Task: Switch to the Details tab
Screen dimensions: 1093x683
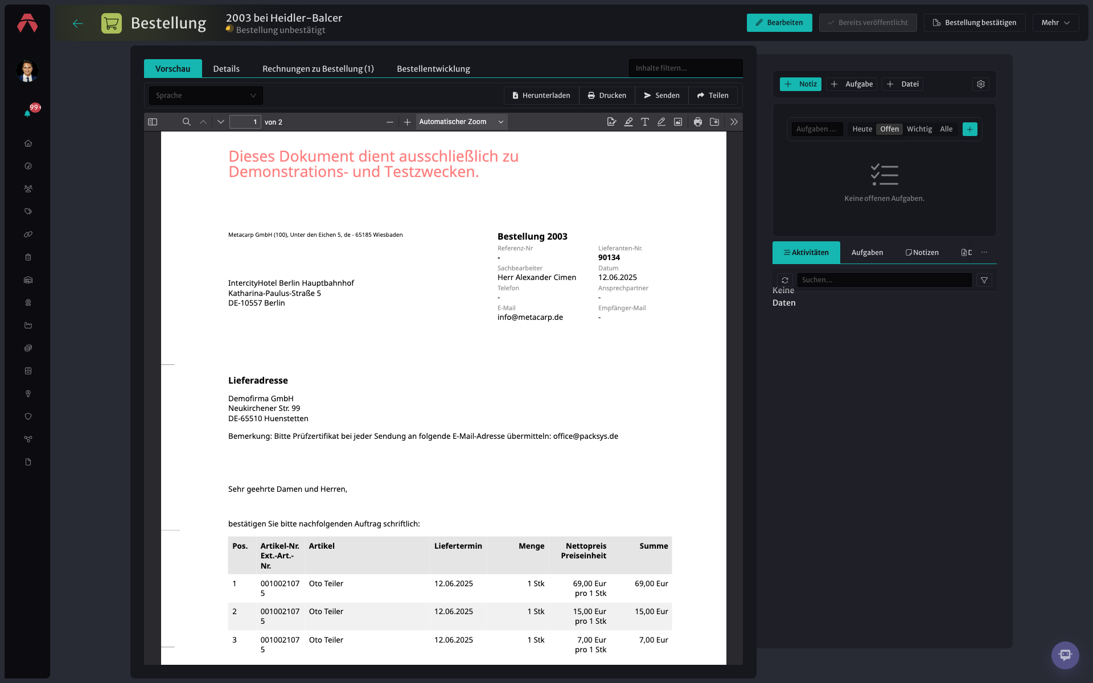Action: [x=226, y=69]
